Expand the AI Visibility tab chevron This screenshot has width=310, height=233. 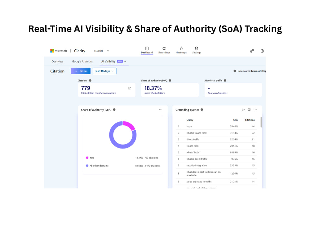coord(125,62)
